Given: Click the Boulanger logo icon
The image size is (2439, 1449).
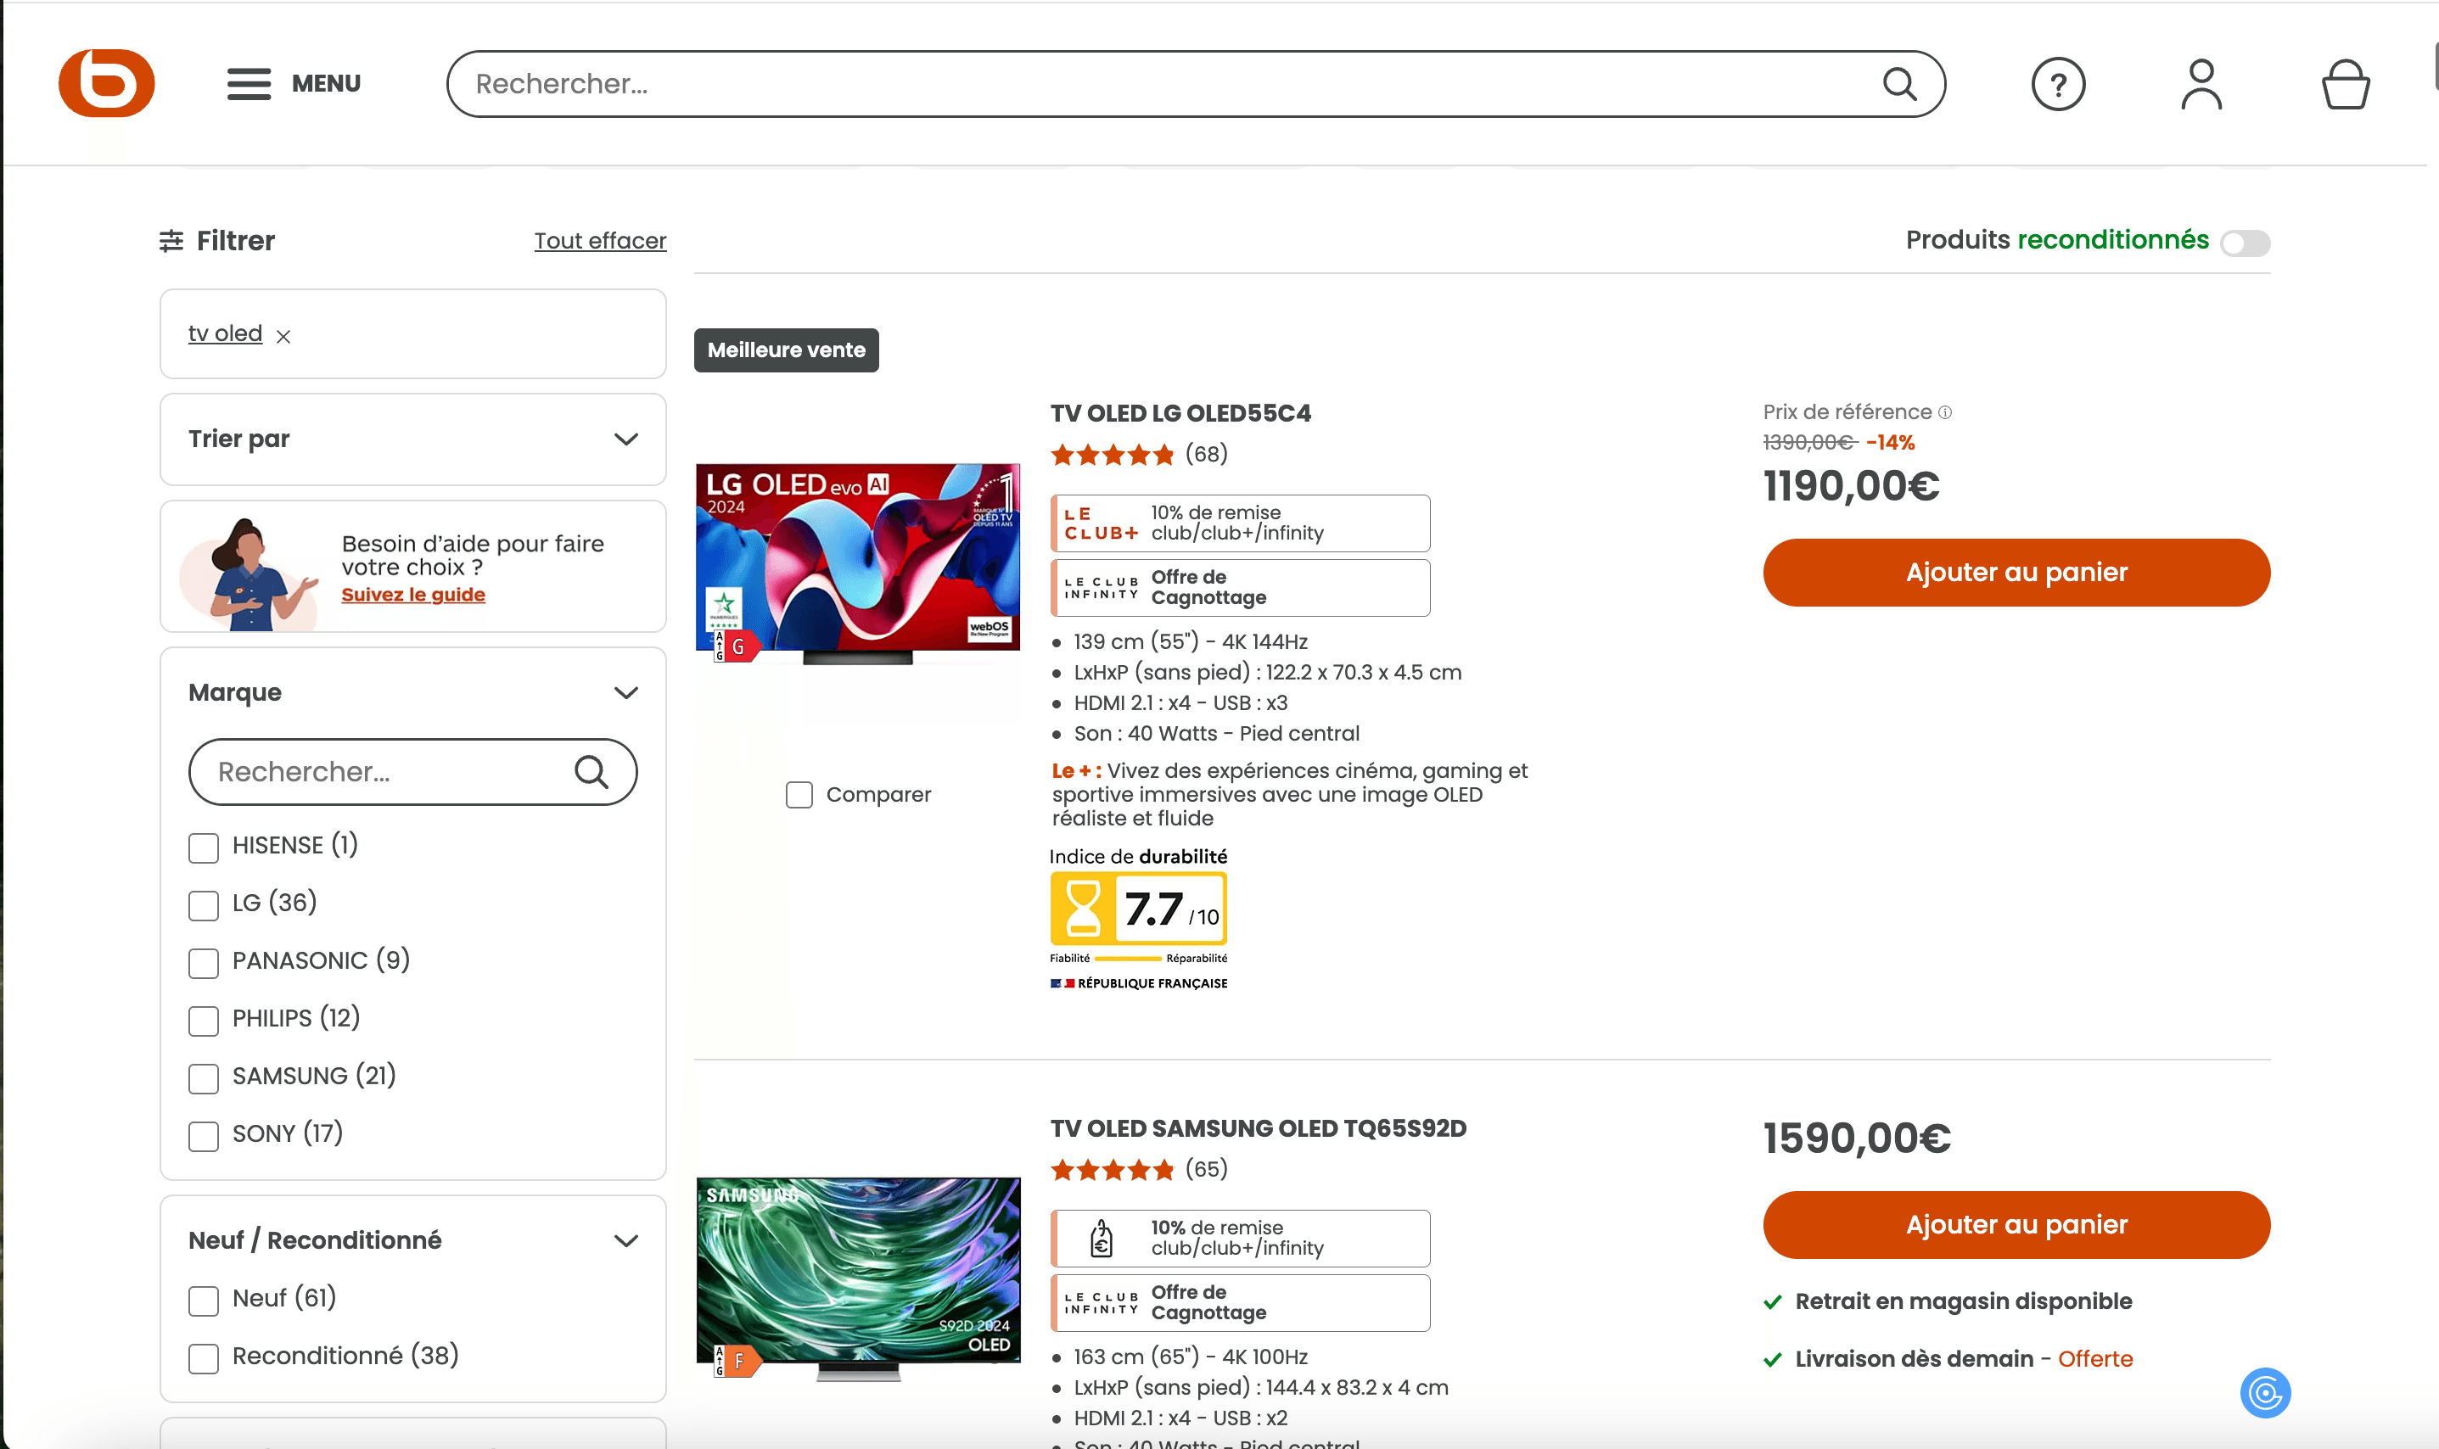Looking at the screenshot, I should click(x=106, y=83).
